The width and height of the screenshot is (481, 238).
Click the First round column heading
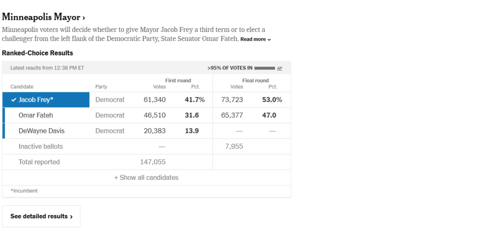(x=178, y=81)
